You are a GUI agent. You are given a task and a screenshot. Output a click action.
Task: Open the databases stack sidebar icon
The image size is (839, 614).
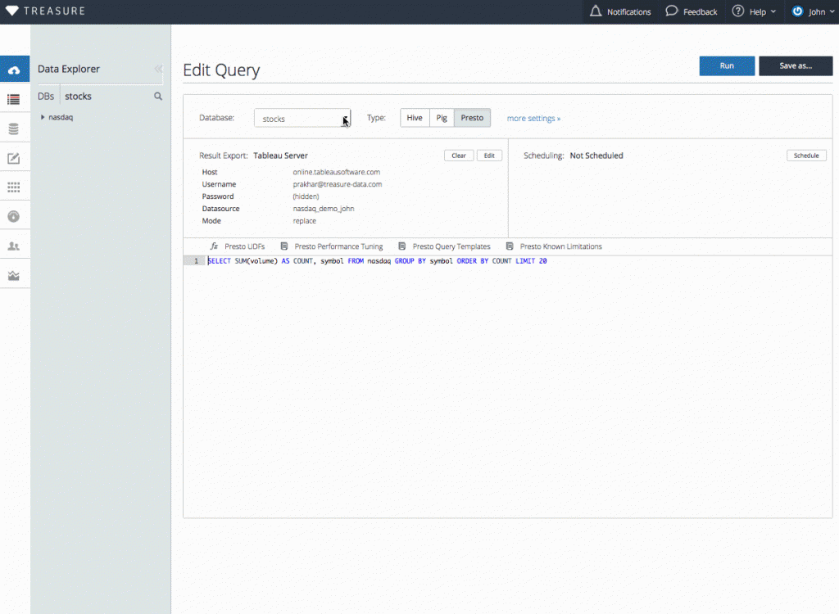(x=14, y=129)
